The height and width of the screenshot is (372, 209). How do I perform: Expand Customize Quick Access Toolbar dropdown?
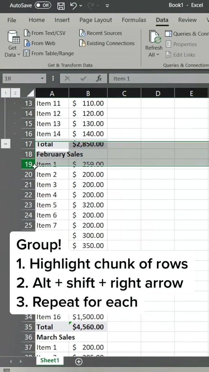tap(107, 6)
